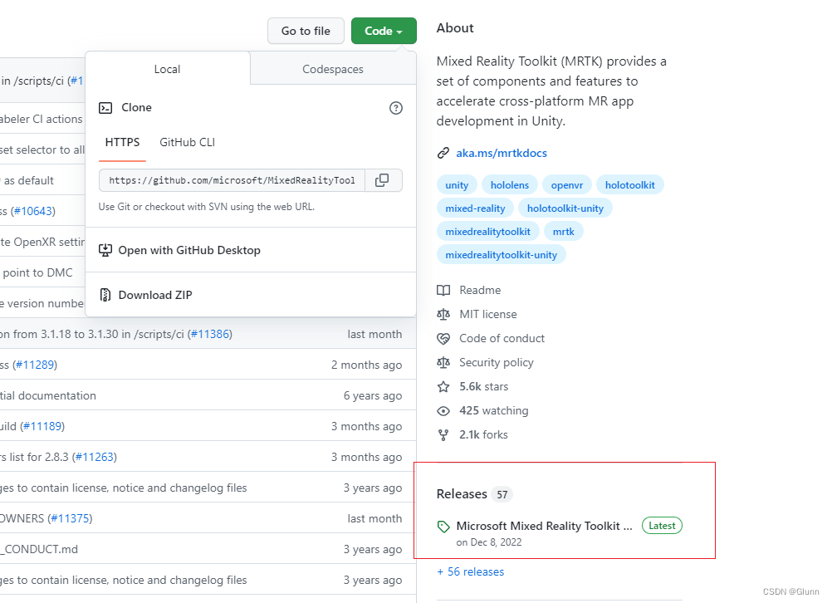Open the Security policy link
Image resolution: width=832 pixels, height=603 pixels.
[x=497, y=362]
